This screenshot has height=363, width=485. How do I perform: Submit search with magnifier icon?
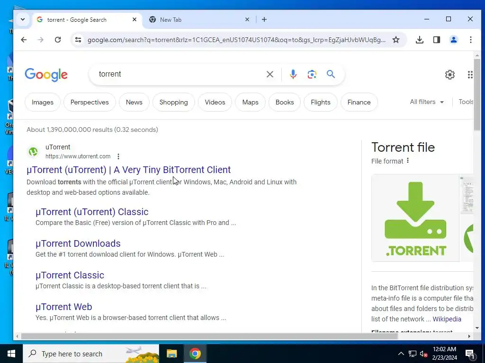(331, 74)
